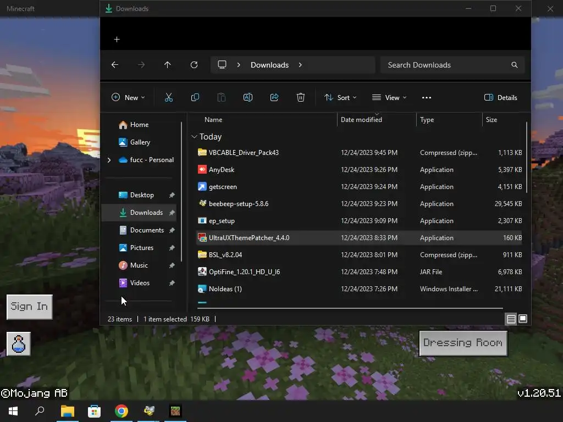Image resolution: width=563 pixels, height=422 pixels.
Task: Open the New dropdown menu
Action: [128, 97]
